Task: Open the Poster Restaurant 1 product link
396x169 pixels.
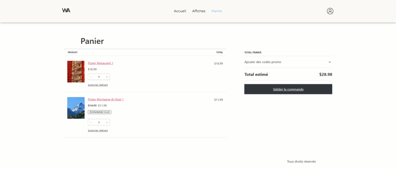Action: (100, 63)
